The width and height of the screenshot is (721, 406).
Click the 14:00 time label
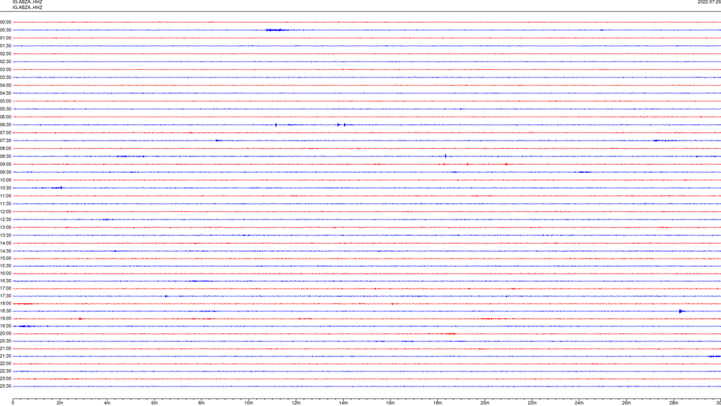[5, 243]
